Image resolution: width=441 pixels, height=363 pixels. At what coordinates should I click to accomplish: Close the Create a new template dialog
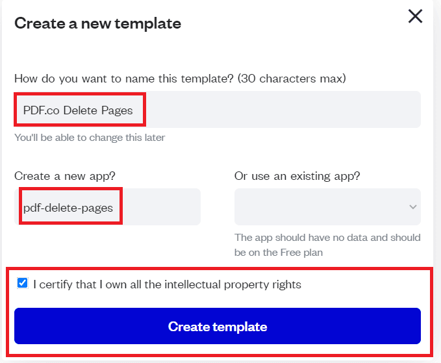pos(416,17)
